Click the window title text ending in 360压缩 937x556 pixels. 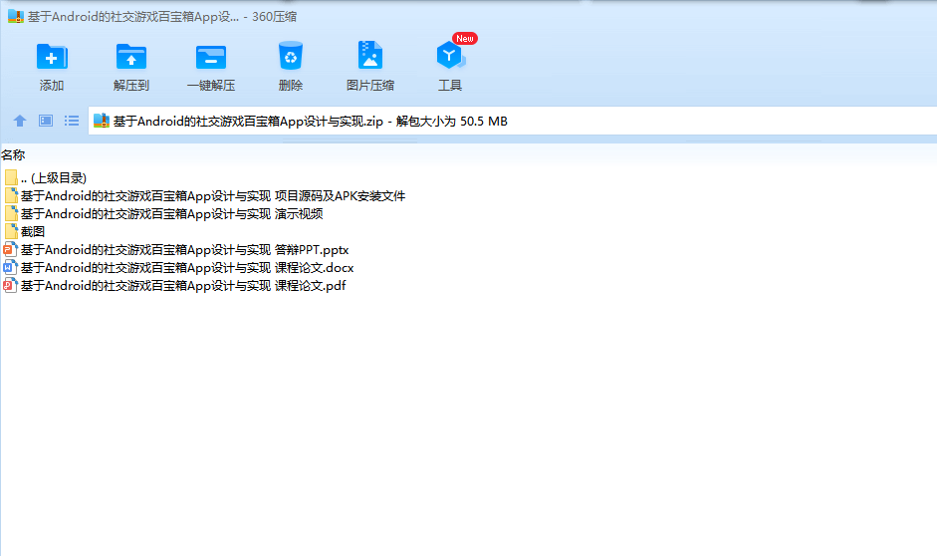pos(162,17)
